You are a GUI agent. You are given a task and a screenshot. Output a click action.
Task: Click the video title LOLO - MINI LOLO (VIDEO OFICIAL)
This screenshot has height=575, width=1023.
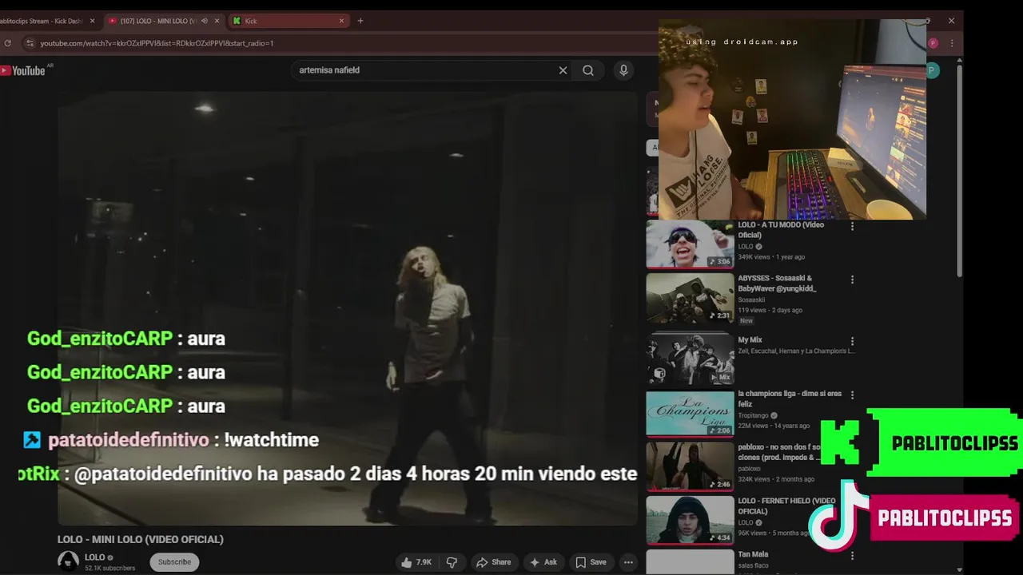(141, 539)
